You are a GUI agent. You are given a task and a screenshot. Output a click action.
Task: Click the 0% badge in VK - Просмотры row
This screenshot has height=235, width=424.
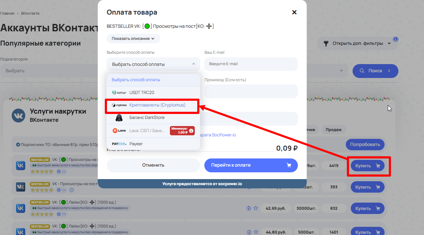[x=61, y=190]
